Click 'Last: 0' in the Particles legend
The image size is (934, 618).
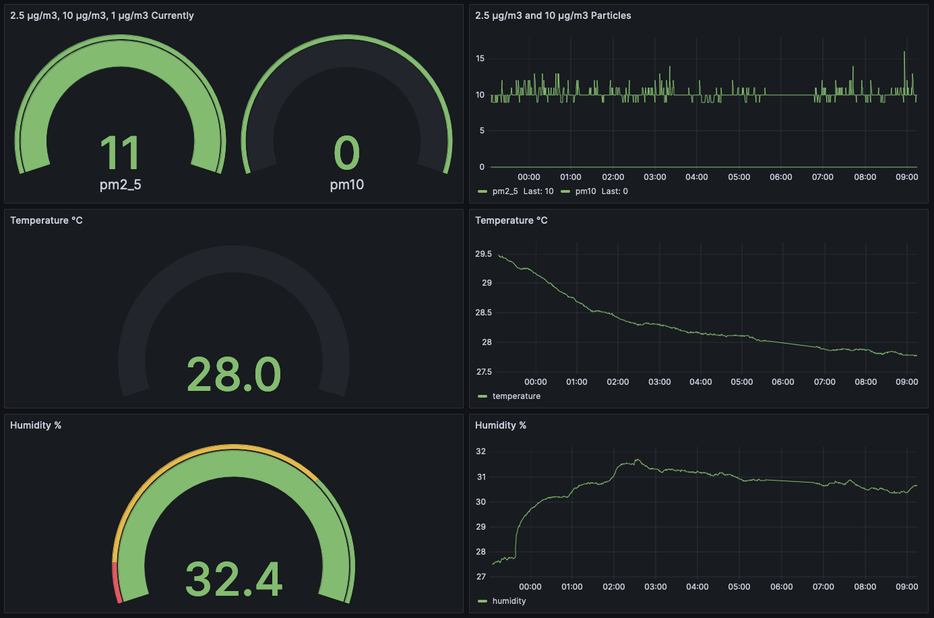(x=615, y=191)
